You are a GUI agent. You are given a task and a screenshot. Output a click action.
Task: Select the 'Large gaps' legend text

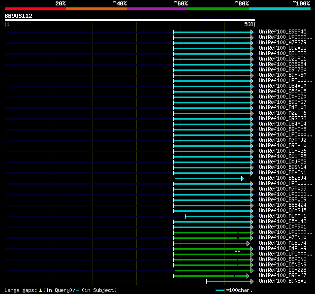[21, 291]
